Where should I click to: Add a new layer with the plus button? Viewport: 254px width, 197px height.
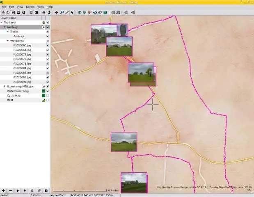click(x=3, y=190)
